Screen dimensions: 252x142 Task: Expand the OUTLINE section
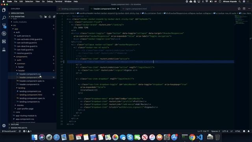point(15,125)
